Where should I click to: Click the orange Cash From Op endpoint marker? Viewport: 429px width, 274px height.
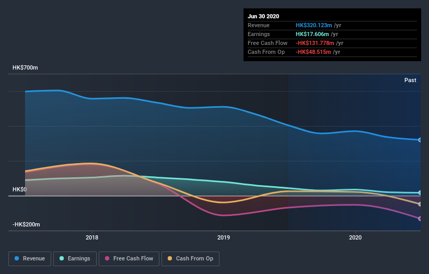[x=420, y=204]
